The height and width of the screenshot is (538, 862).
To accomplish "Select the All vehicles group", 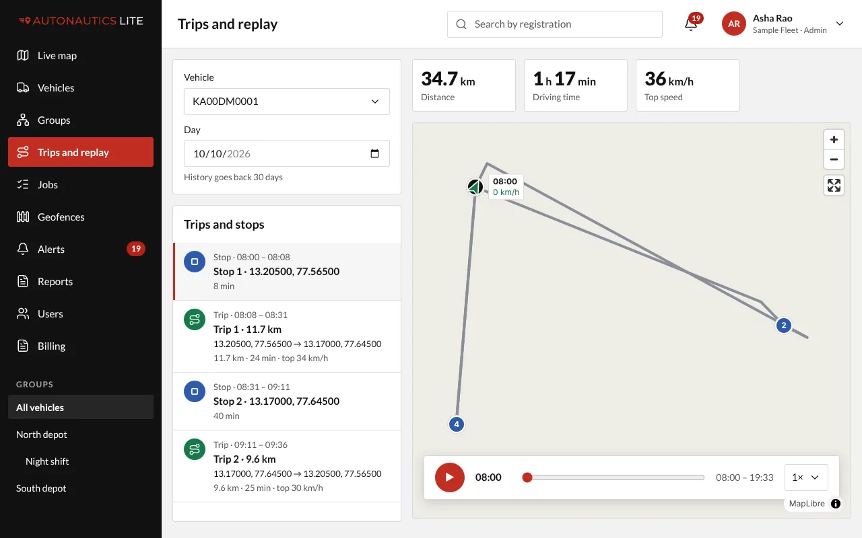I will tap(81, 408).
